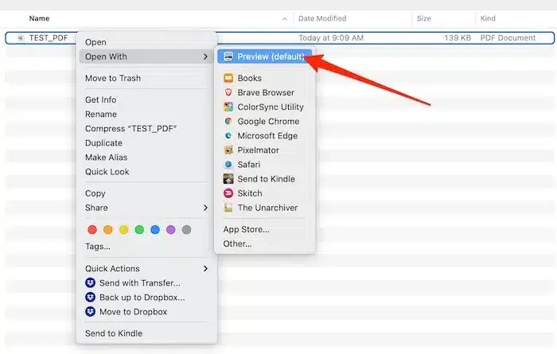
Task: Apply the green tag color
Action: tap(139, 230)
